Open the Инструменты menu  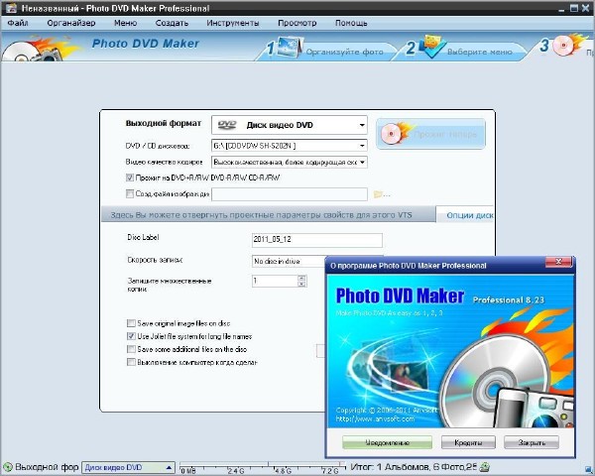click(233, 22)
